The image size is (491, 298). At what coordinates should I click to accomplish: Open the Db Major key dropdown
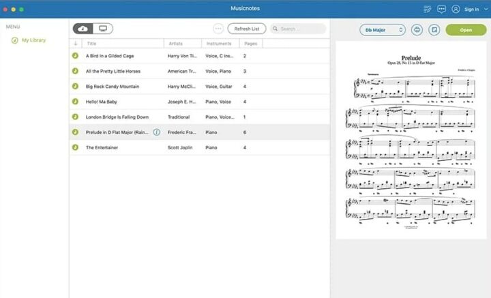383,30
